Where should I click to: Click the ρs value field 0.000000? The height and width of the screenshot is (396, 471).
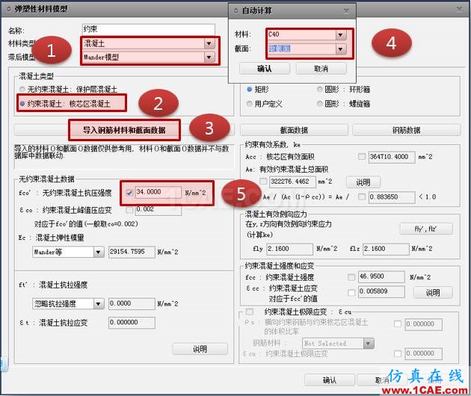click(x=424, y=324)
